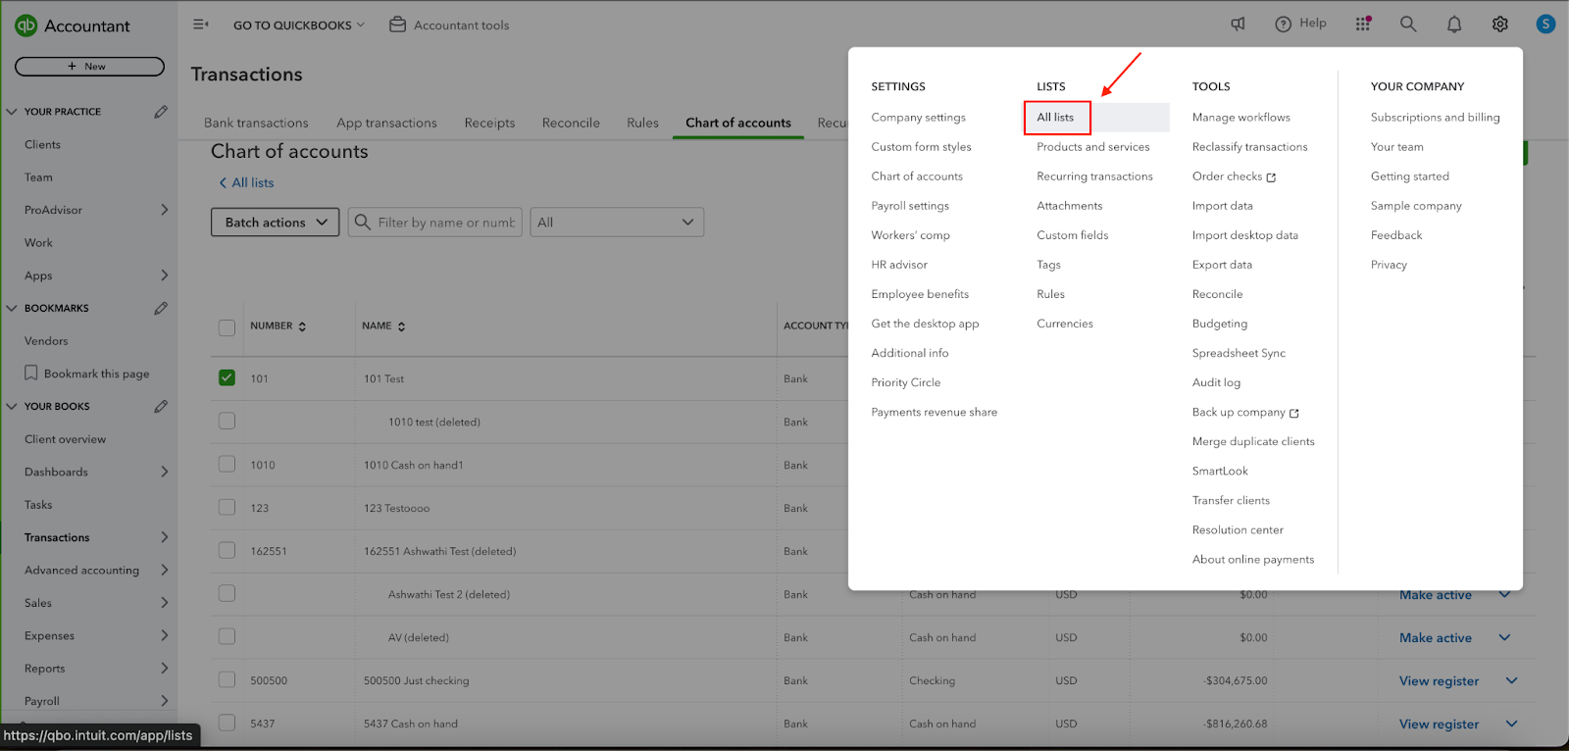This screenshot has width=1569, height=751.
Task: Click View register for 500500 row
Action: 1439,680
